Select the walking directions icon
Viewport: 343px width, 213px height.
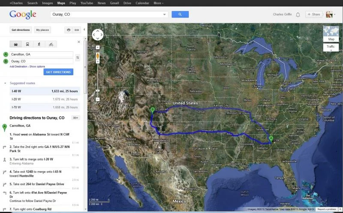coord(39,44)
